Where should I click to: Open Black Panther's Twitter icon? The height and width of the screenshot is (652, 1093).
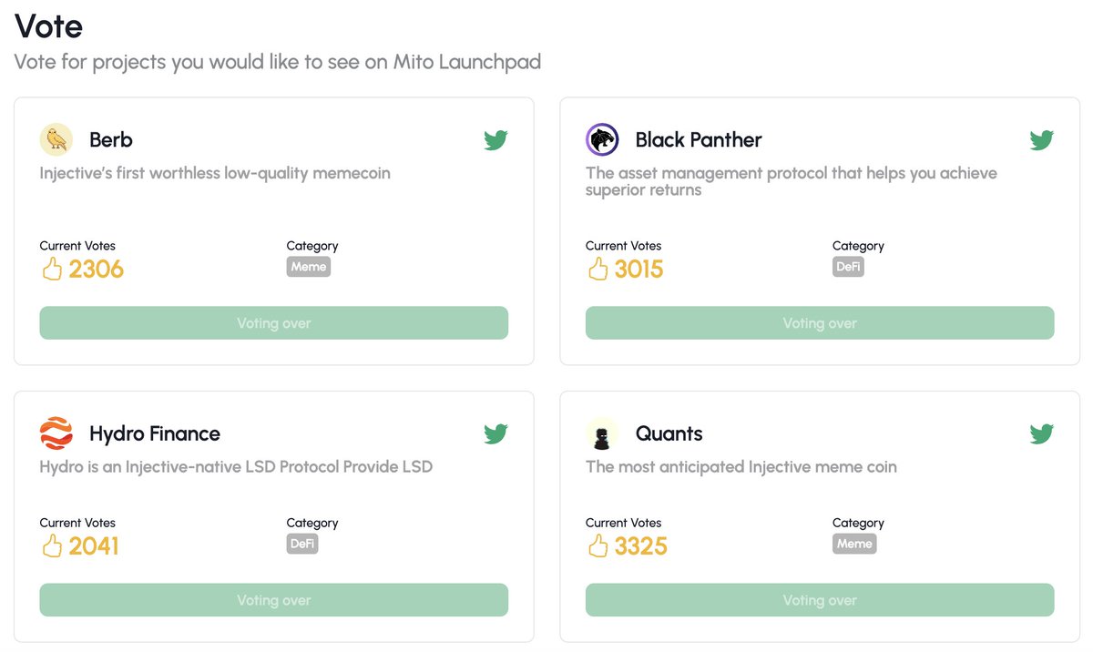coord(1042,140)
